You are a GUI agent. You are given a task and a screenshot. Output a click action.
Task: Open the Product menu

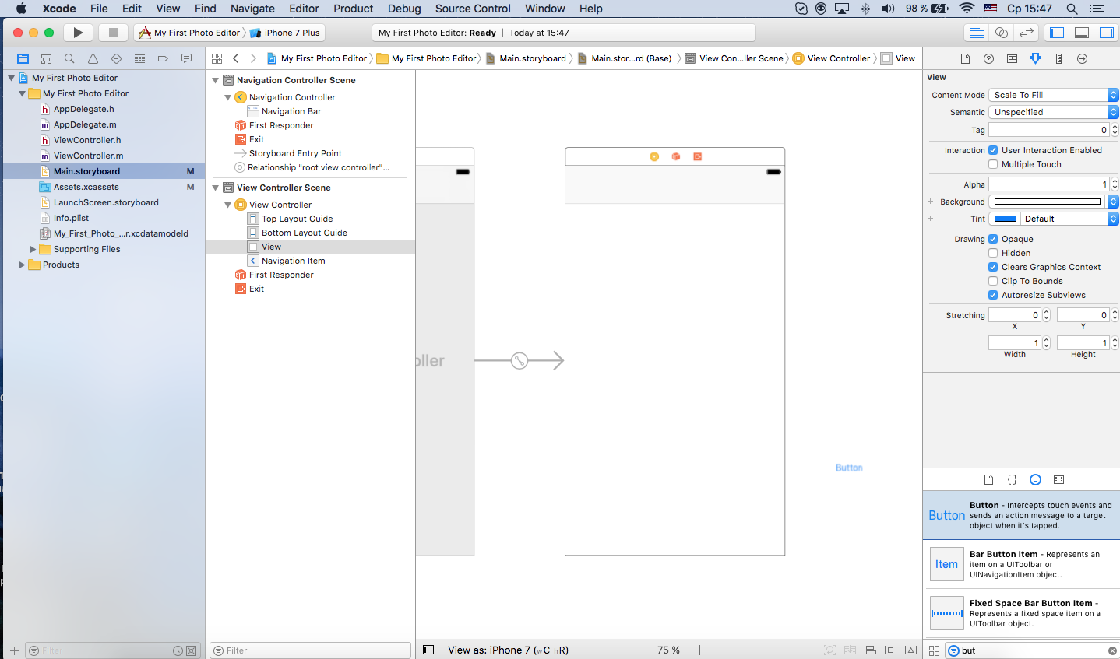point(354,9)
